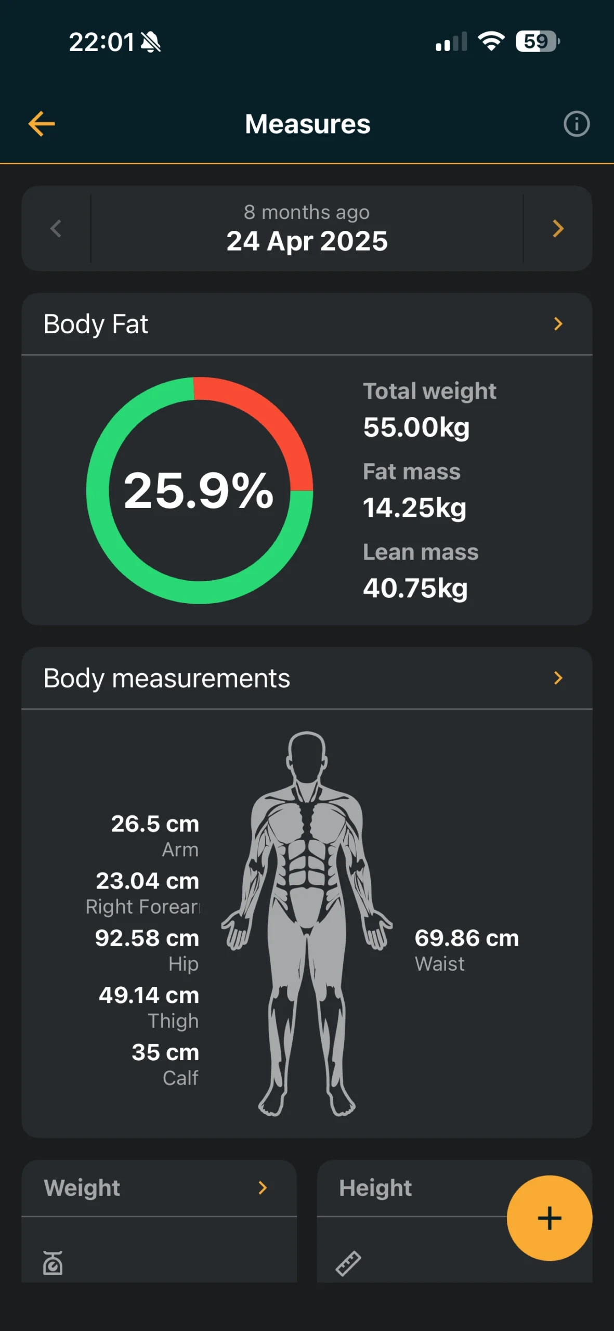Go to the previous date with left chevron
Screen dimensions: 614x1331
56,229
